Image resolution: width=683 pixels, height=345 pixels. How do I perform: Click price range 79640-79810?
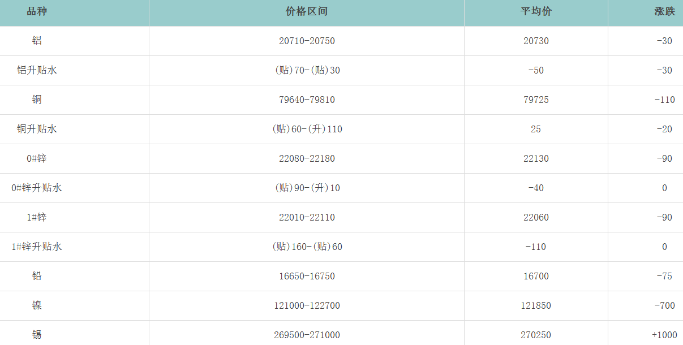click(x=307, y=100)
